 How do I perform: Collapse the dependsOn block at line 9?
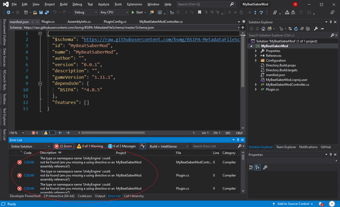40,84
